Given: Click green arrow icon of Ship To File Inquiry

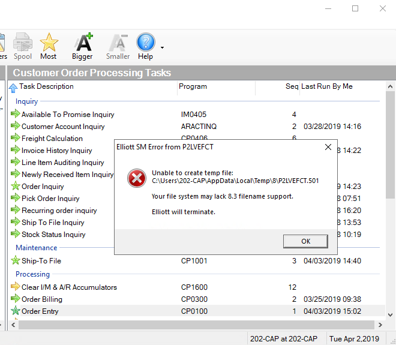Looking at the screenshot, I should 16,221.
